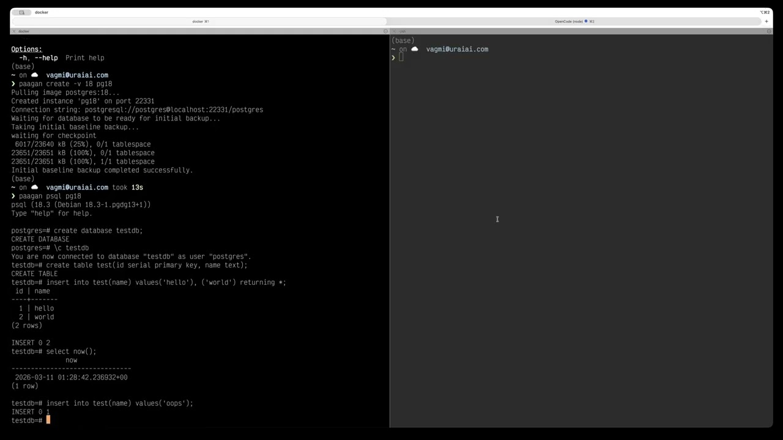
Task: Click 'vagmi@uraiai.com' in the right pane
Action: tap(457, 49)
